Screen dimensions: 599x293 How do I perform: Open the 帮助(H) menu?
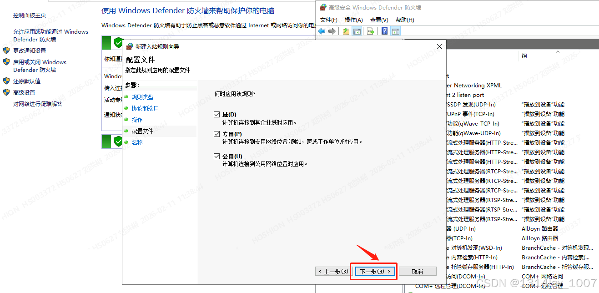coord(405,20)
